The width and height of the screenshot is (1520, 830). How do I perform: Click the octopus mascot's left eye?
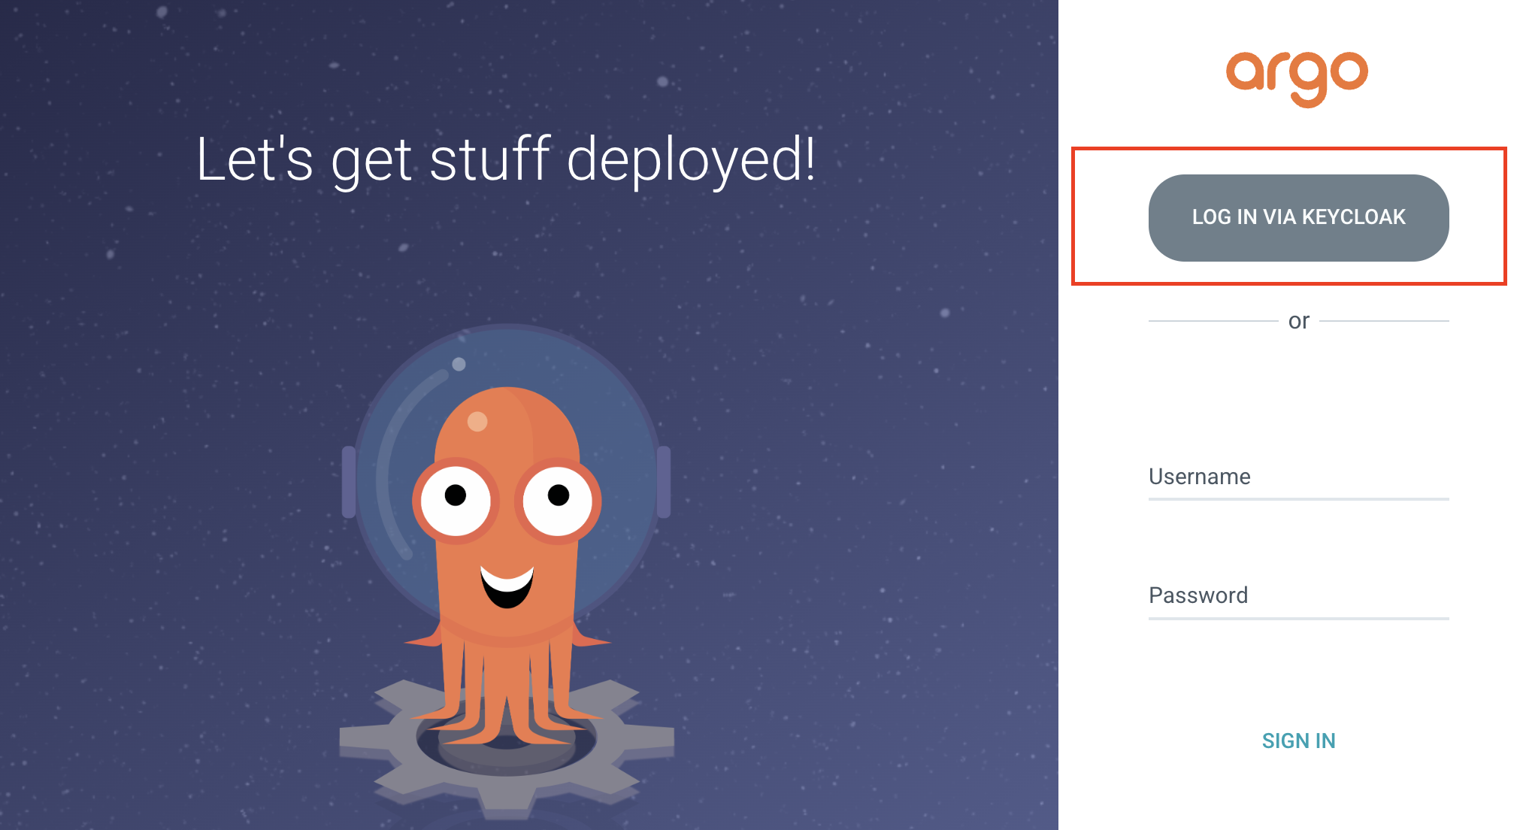click(456, 498)
